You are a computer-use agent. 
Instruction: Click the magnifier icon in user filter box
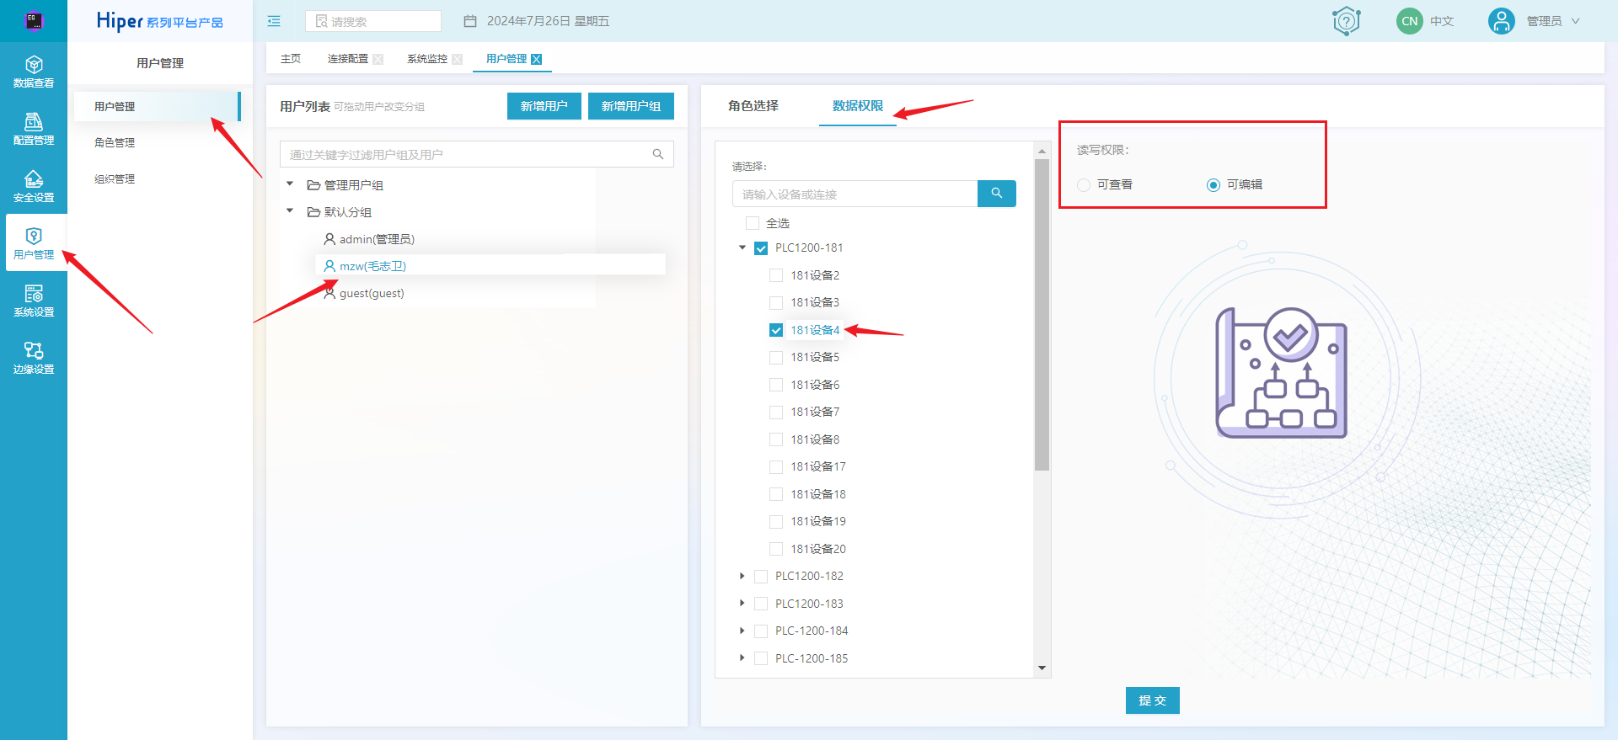[x=658, y=154]
